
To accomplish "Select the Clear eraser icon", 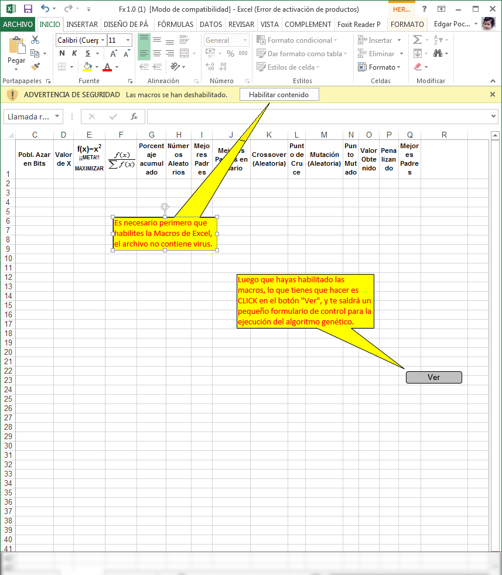I will coord(418,66).
